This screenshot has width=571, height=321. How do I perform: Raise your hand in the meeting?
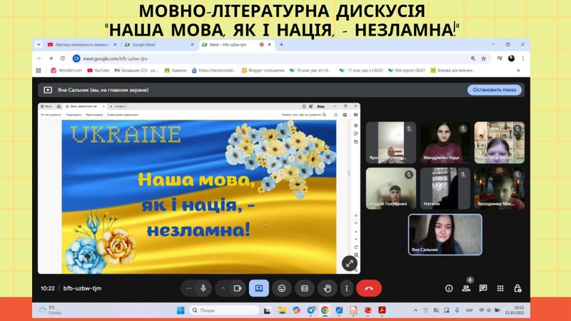[x=327, y=288]
